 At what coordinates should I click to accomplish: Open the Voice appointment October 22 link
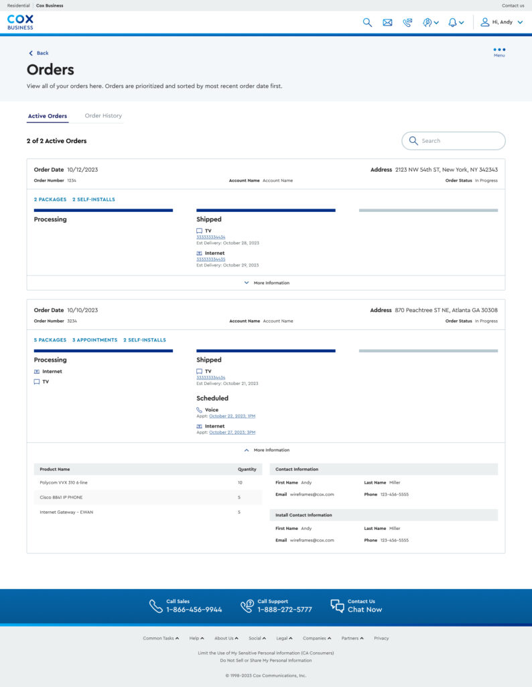point(232,416)
